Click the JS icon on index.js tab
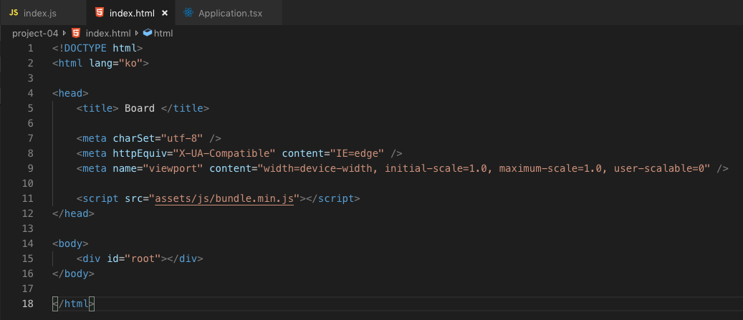The width and height of the screenshot is (743, 320). click(14, 13)
